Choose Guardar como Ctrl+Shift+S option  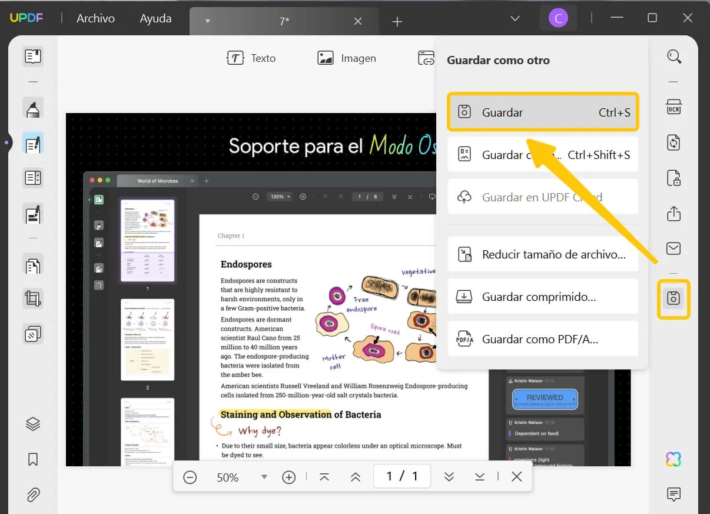pyautogui.click(x=543, y=154)
